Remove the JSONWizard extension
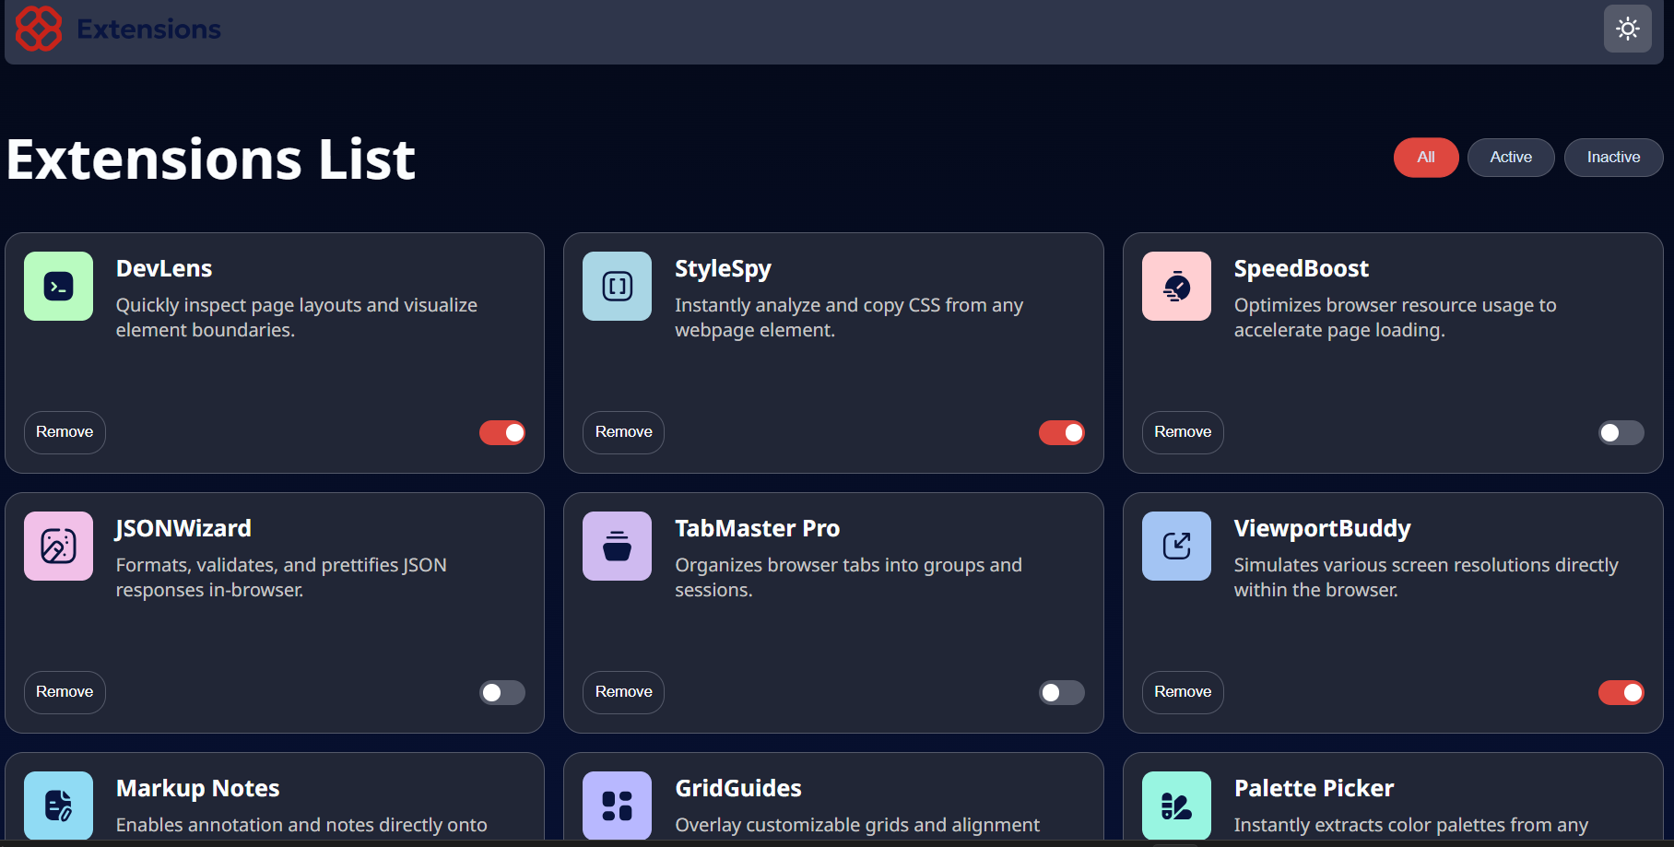 (64, 692)
